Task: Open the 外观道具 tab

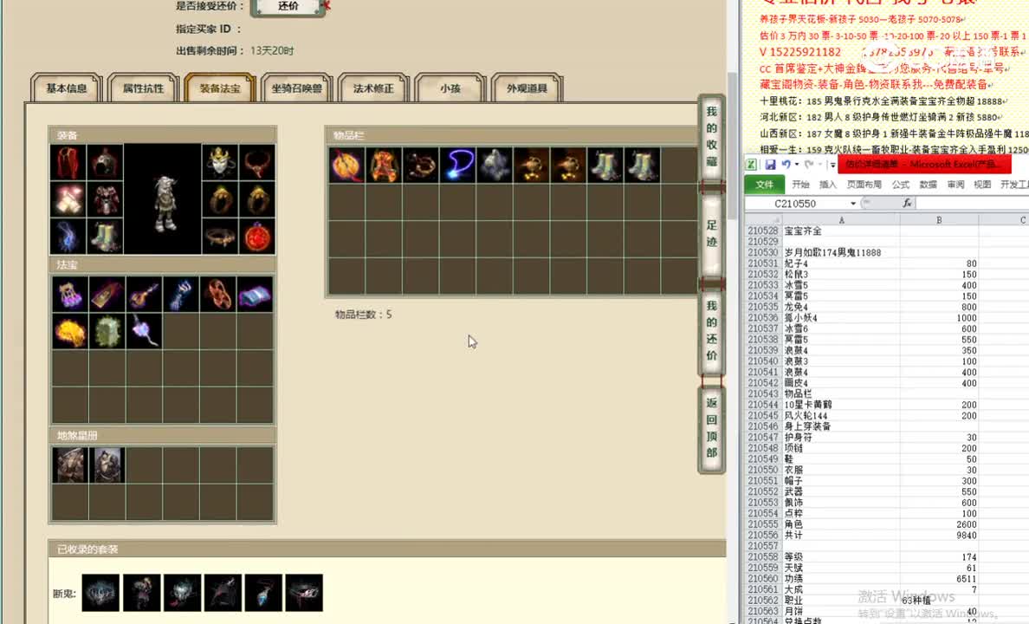Action: click(x=527, y=88)
